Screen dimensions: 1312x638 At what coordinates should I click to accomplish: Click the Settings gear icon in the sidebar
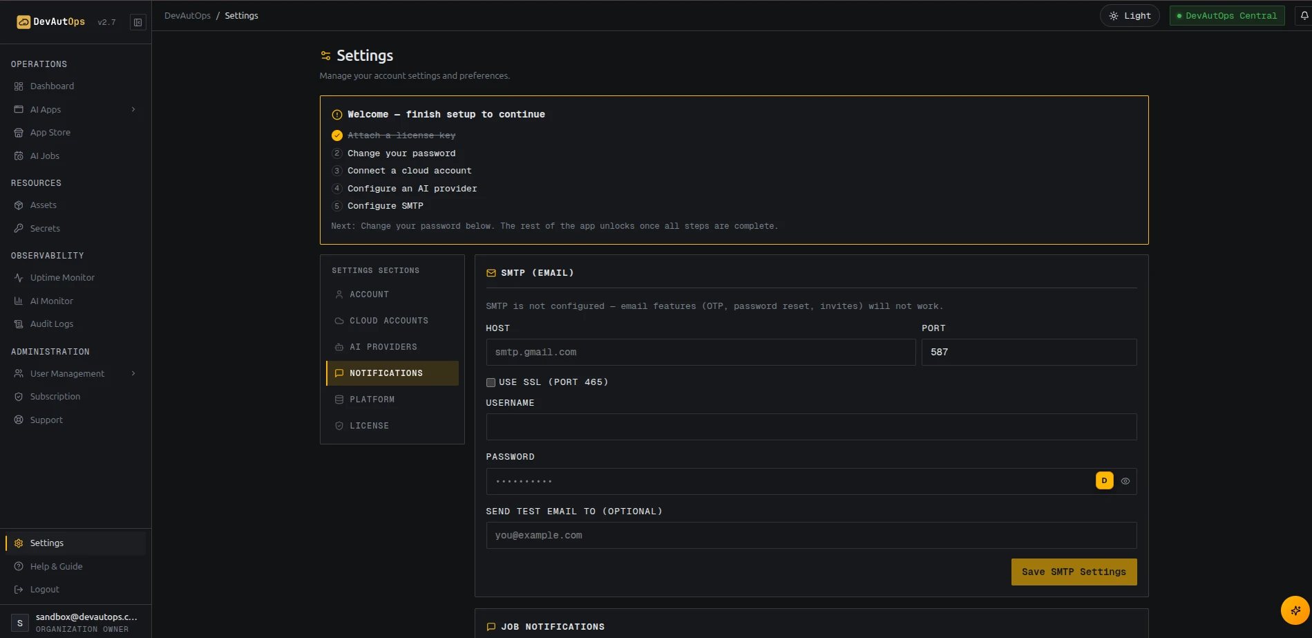point(19,543)
